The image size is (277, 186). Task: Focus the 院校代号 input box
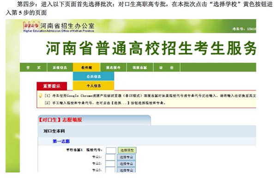click(111, 150)
